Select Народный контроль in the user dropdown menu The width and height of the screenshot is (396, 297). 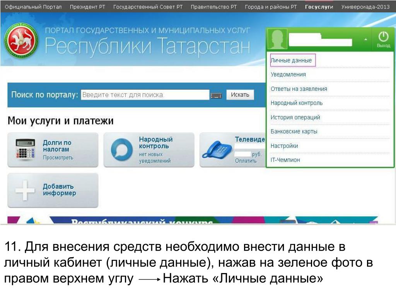coord(297,103)
